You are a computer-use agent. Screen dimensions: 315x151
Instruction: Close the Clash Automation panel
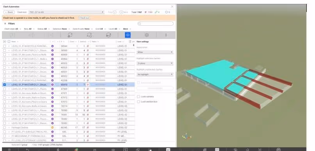point(172,7)
